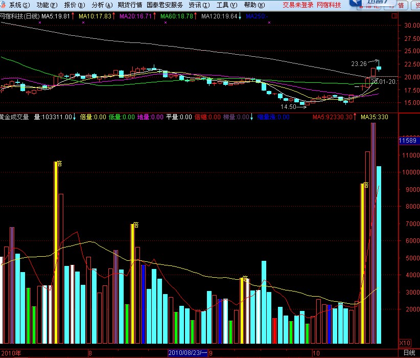Click the 量:103311.00 volume value
This screenshot has width=420, height=358.
tap(53, 117)
